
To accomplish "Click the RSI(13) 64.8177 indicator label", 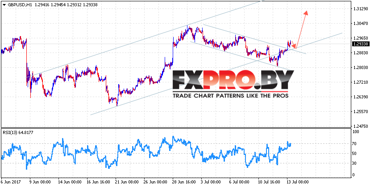I will click(x=18, y=133).
